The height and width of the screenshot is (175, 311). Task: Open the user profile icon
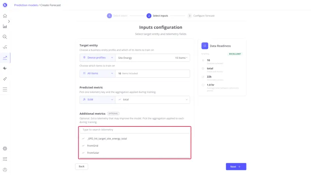pyautogui.click(x=5, y=170)
